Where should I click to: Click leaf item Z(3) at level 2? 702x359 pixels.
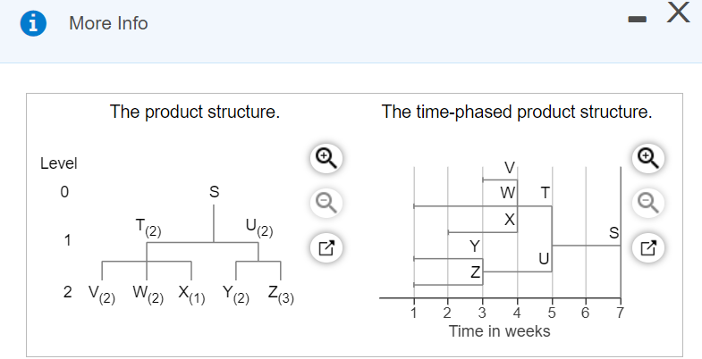point(281,293)
